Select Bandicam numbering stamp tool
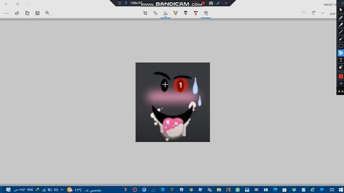 [341, 53]
